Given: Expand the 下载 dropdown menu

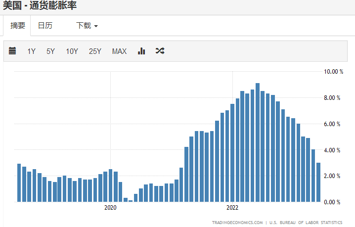Looking at the screenshot, I should pyautogui.click(x=87, y=26).
